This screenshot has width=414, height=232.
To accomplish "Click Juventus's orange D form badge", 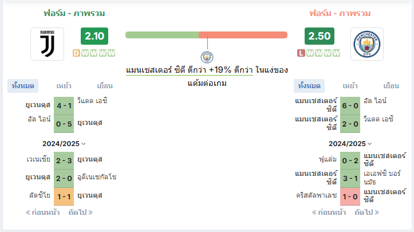I will [76, 53].
